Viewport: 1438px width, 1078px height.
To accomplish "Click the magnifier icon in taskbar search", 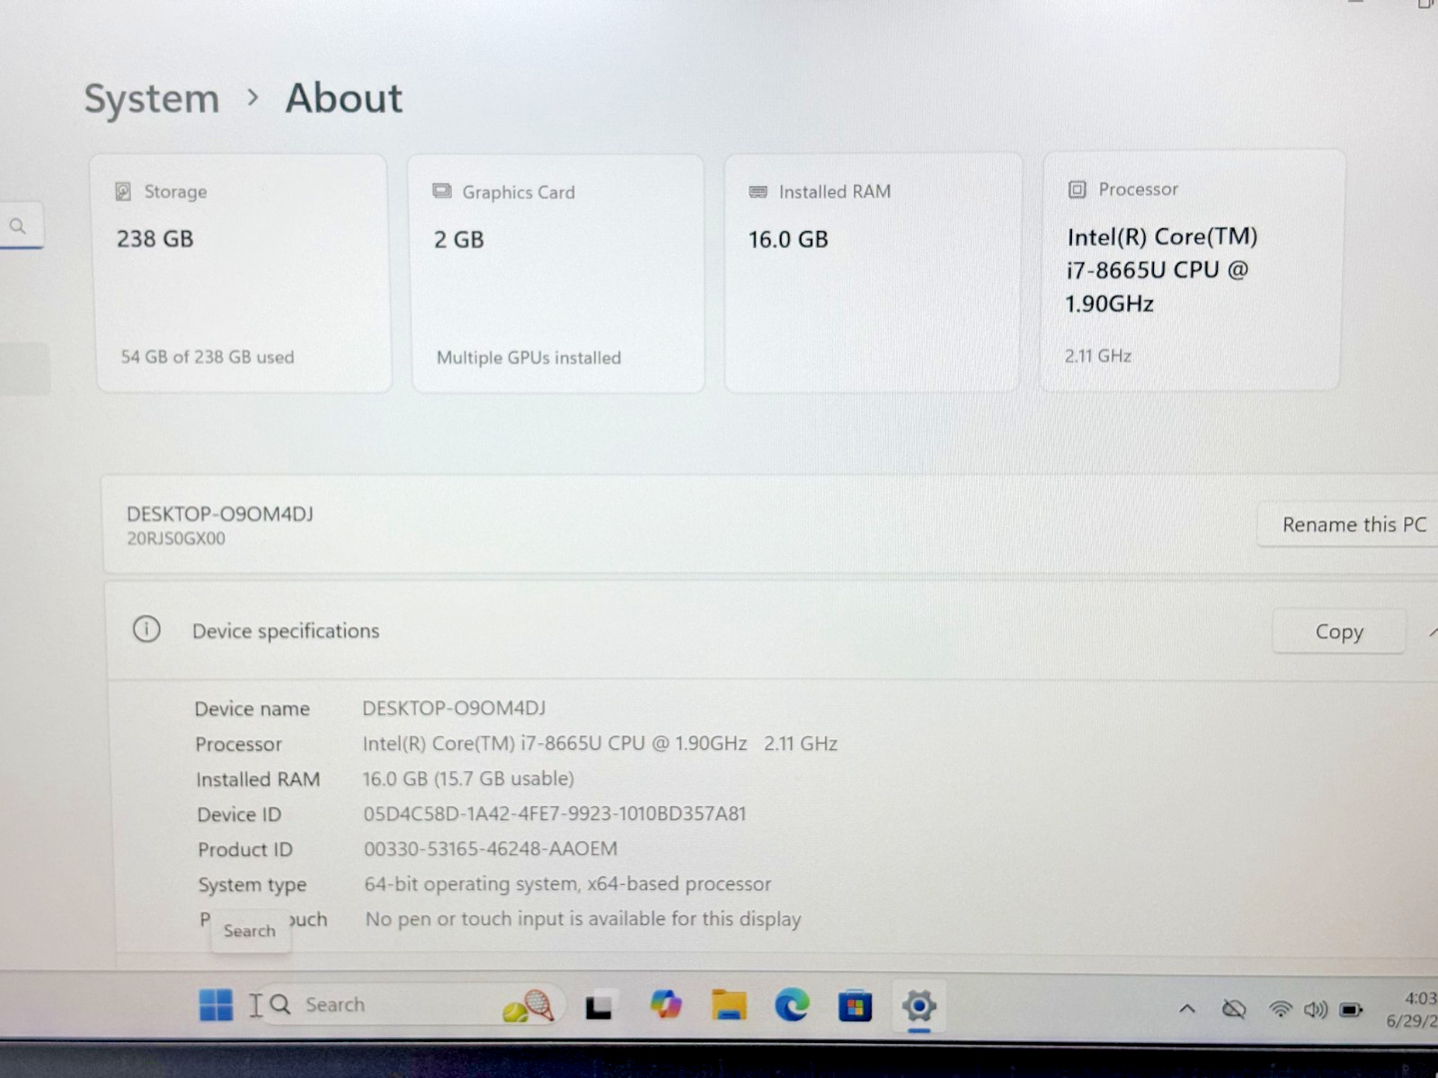I will point(280,1004).
